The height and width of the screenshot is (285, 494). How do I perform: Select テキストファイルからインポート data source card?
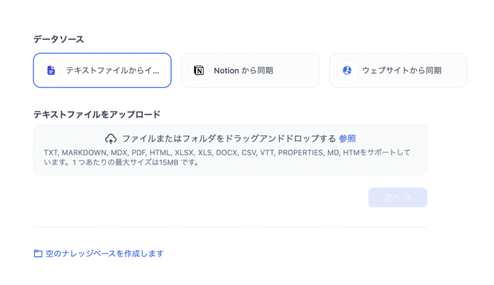(x=102, y=70)
